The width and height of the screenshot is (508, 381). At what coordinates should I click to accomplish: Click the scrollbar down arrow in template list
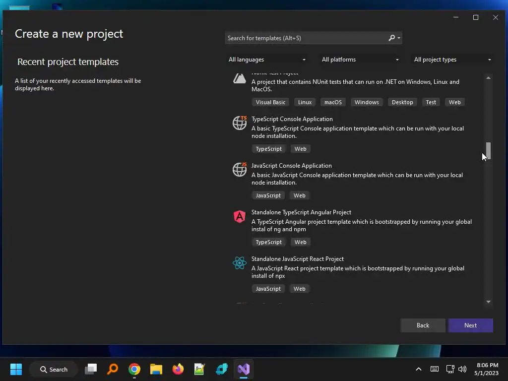[488, 302]
